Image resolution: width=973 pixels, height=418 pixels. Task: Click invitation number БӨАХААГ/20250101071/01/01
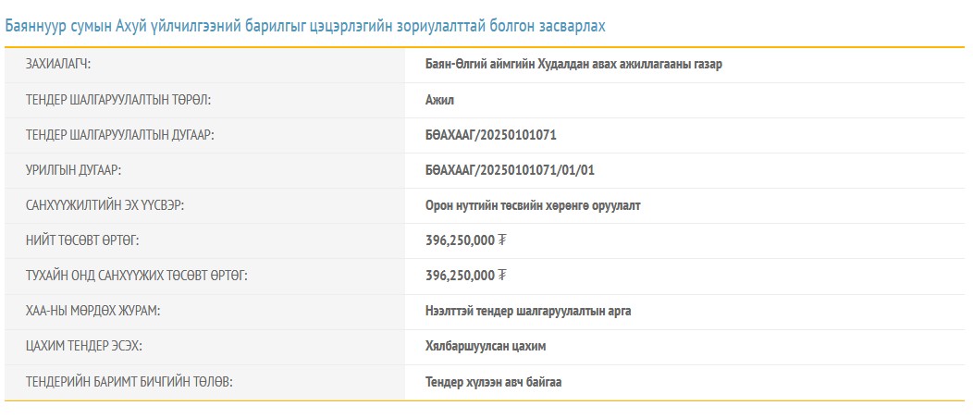click(x=515, y=170)
